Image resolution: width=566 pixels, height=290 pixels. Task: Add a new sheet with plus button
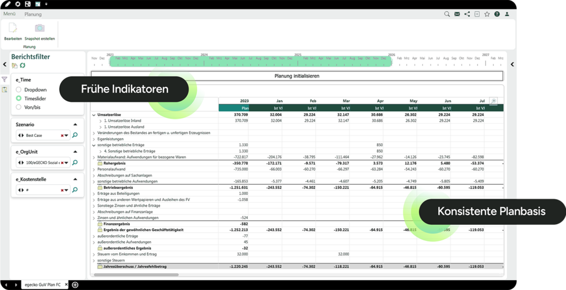coord(75,284)
